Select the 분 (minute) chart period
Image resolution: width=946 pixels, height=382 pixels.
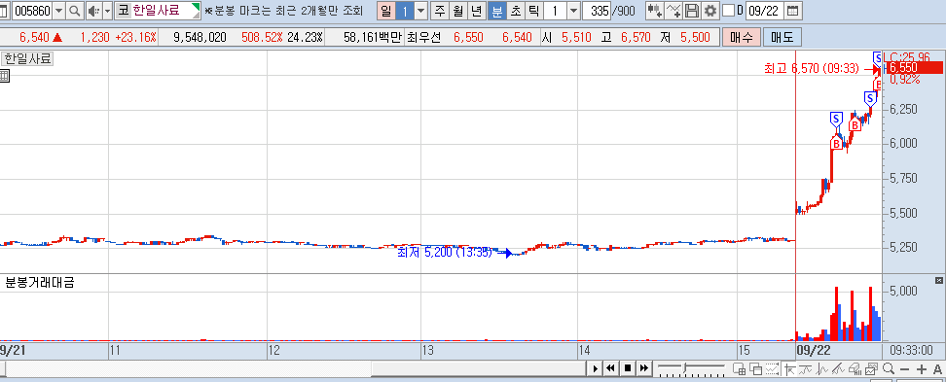tap(497, 11)
